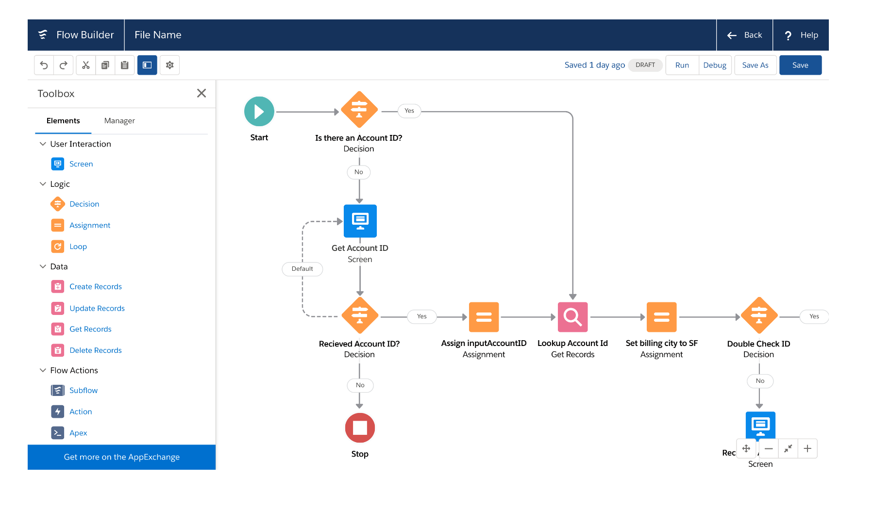
Task: Toggle the Toolbox panel visibility
Action: pos(147,65)
